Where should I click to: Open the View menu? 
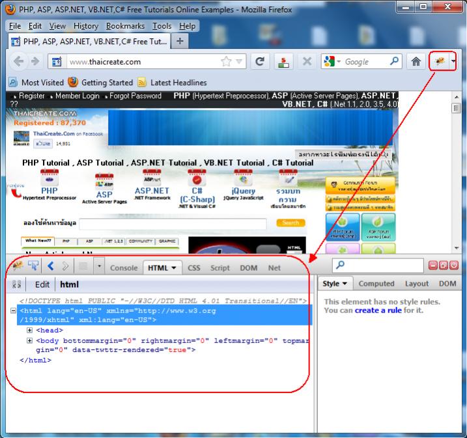57,26
